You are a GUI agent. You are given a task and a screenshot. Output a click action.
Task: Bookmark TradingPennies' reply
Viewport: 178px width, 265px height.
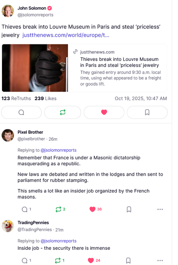(128, 261)
